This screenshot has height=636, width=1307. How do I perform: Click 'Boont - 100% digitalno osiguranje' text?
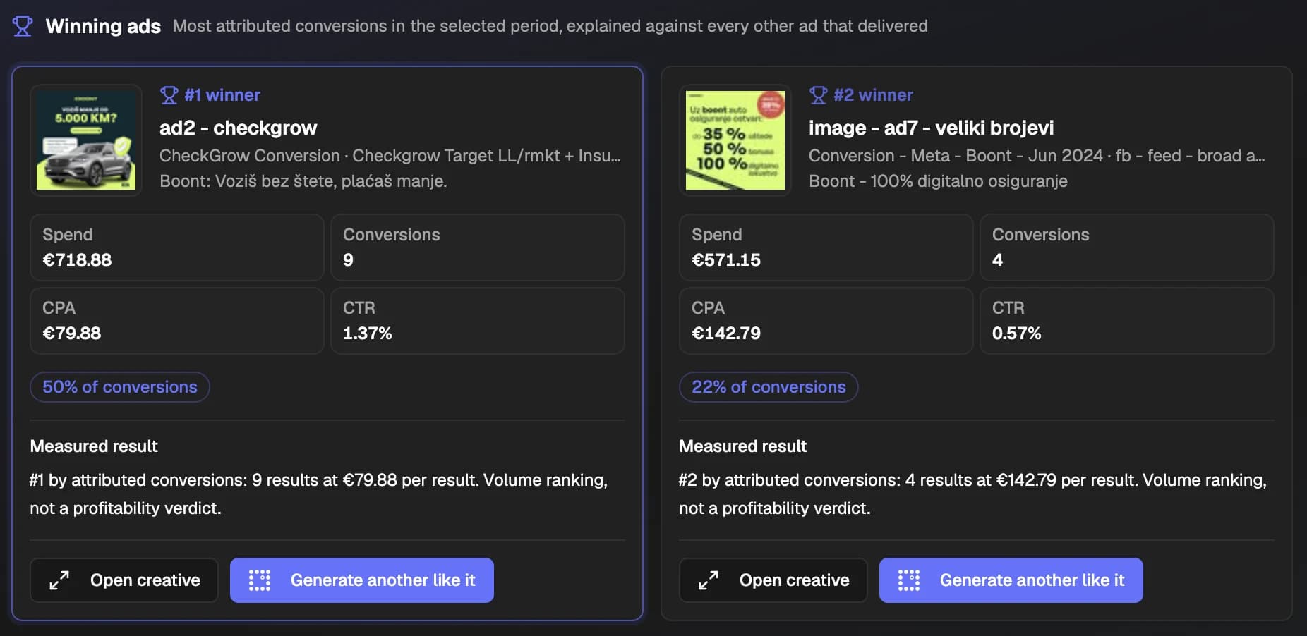click(x=938, y=181)
